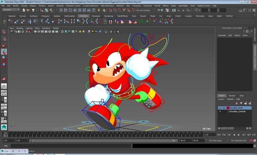Click the render current frame icon

click(179, 10)
